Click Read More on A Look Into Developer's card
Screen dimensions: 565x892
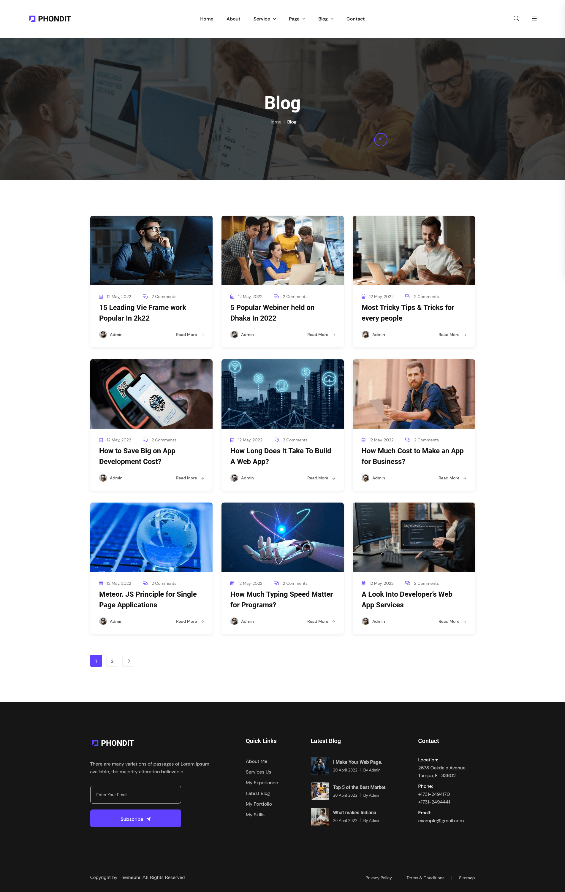coord(452,621)
